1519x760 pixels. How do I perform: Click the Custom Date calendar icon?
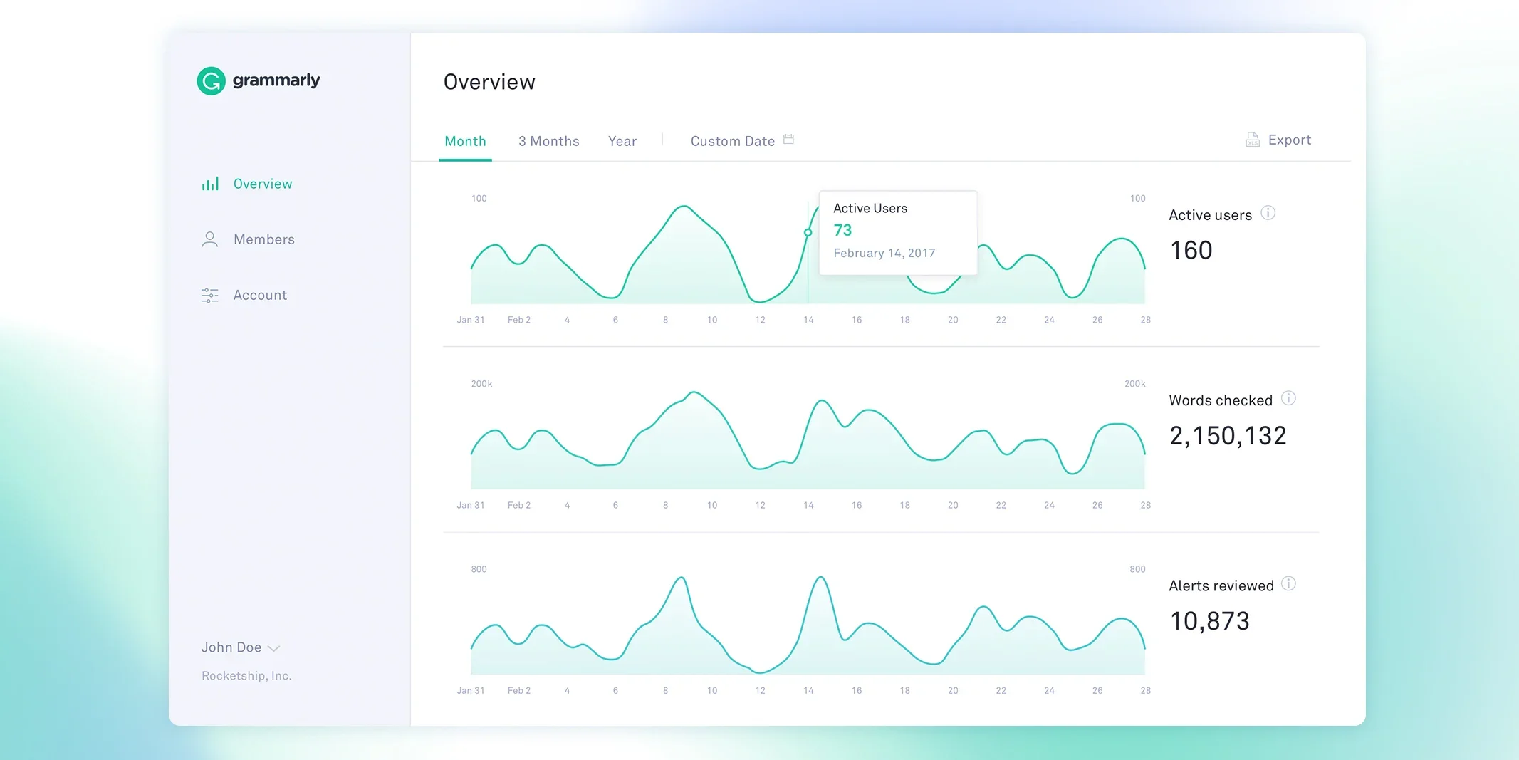click(x=788, y=140)
